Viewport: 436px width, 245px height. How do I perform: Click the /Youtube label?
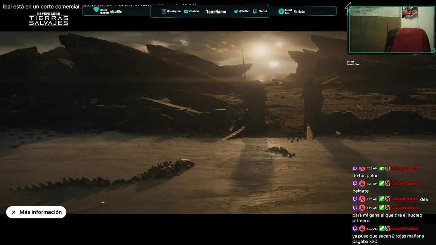[194, 11]
